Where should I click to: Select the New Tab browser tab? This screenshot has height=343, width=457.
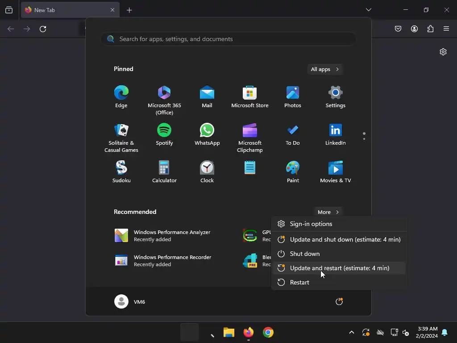[70, 10]
